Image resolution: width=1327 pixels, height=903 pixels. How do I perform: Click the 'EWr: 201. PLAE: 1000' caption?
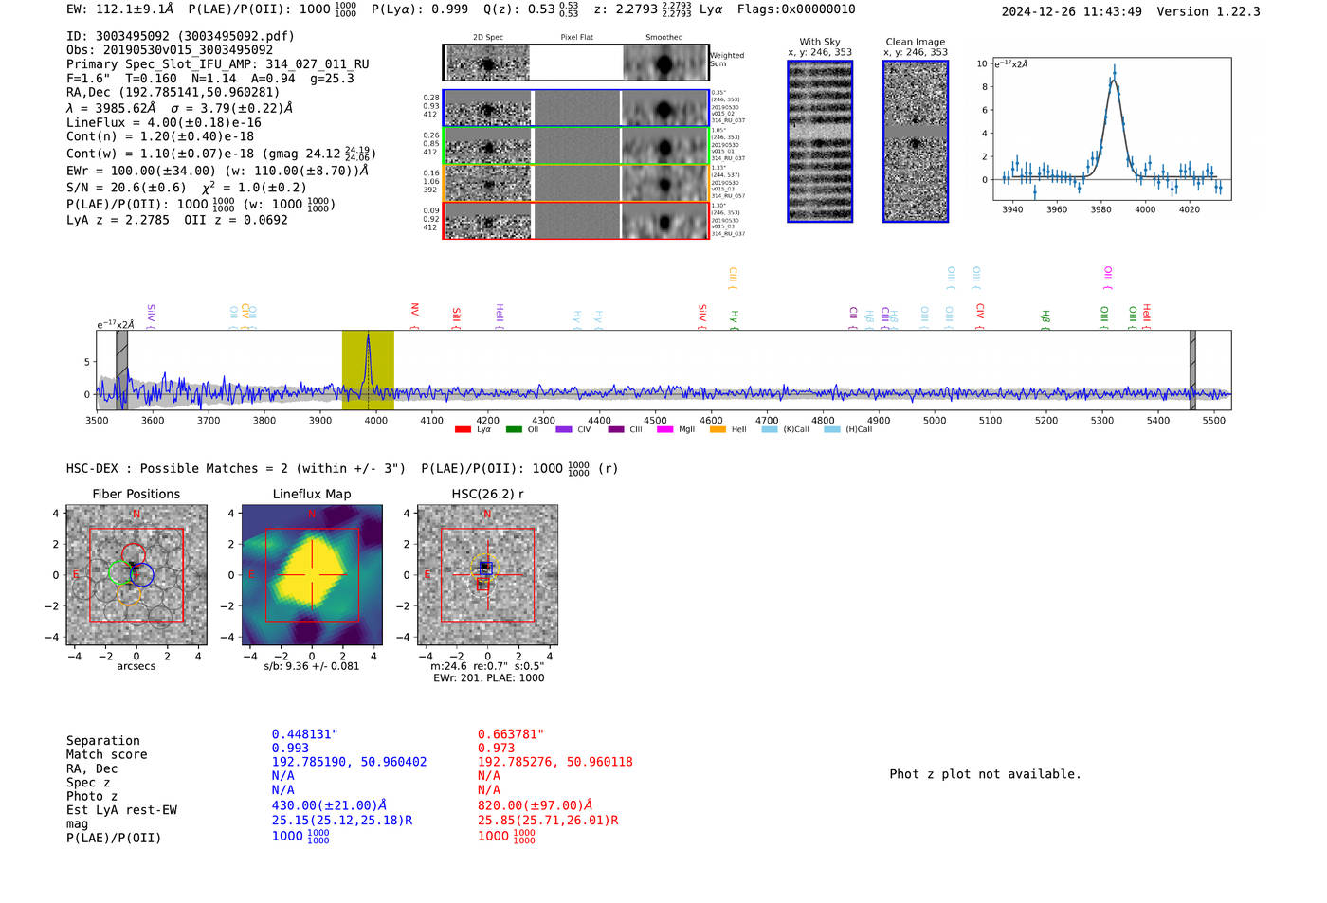coord(489,678)
